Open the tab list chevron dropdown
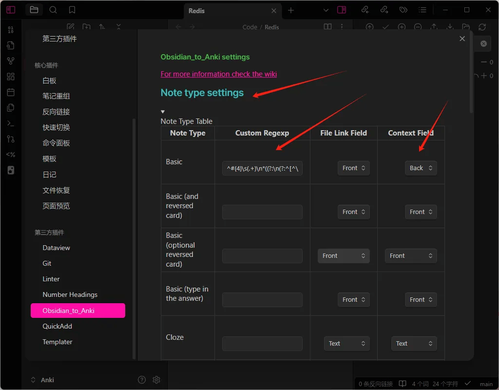 point(326,10)
